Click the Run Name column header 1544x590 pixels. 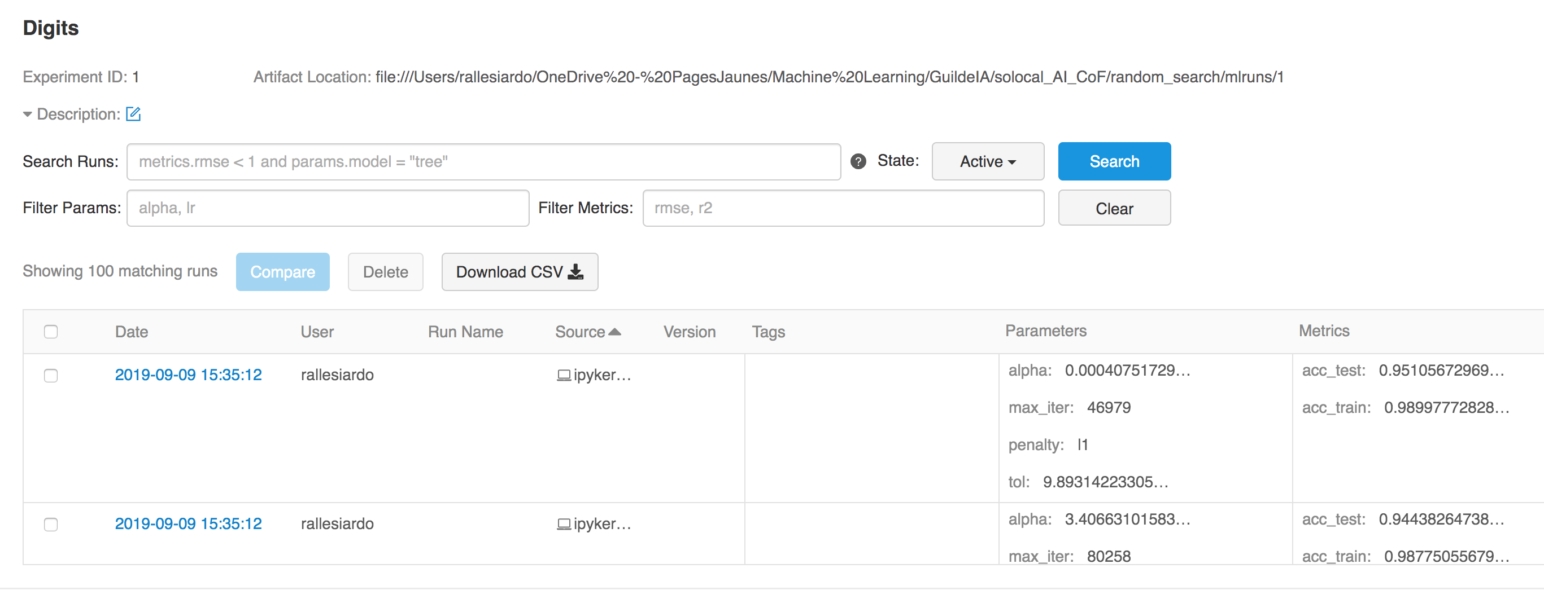point(465,332)
